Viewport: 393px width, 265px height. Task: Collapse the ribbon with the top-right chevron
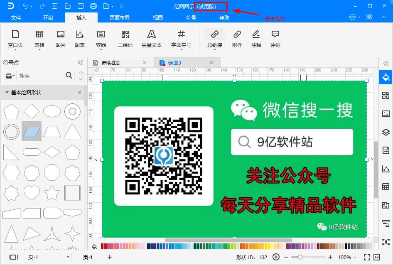pyautogui.click(x=384, y=17)
